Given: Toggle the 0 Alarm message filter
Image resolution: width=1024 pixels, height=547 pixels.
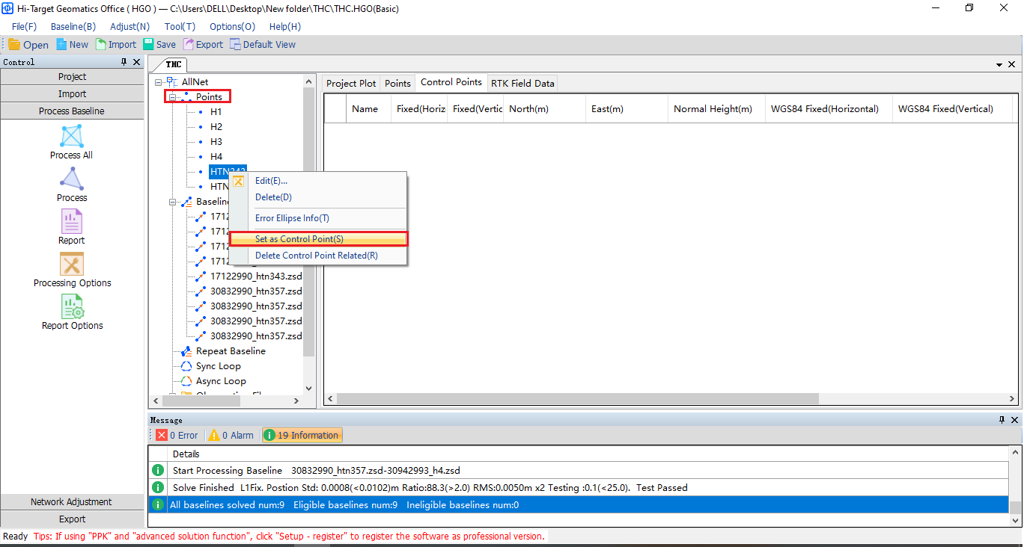Looking at the screenshot, I should pyautogui.click(x=231, y=435).
